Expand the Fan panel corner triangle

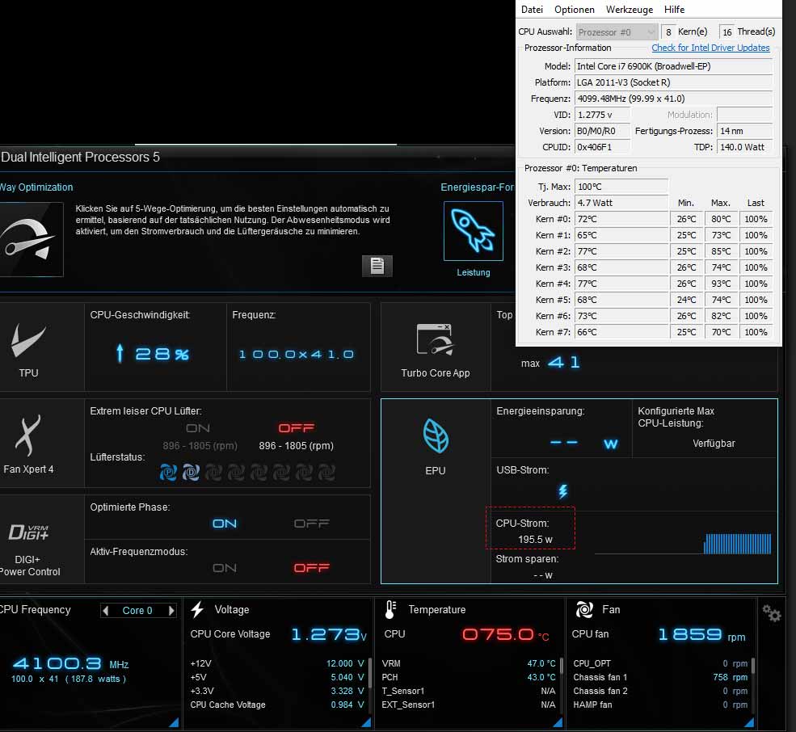pyautogui.click(x=749, y=722)
